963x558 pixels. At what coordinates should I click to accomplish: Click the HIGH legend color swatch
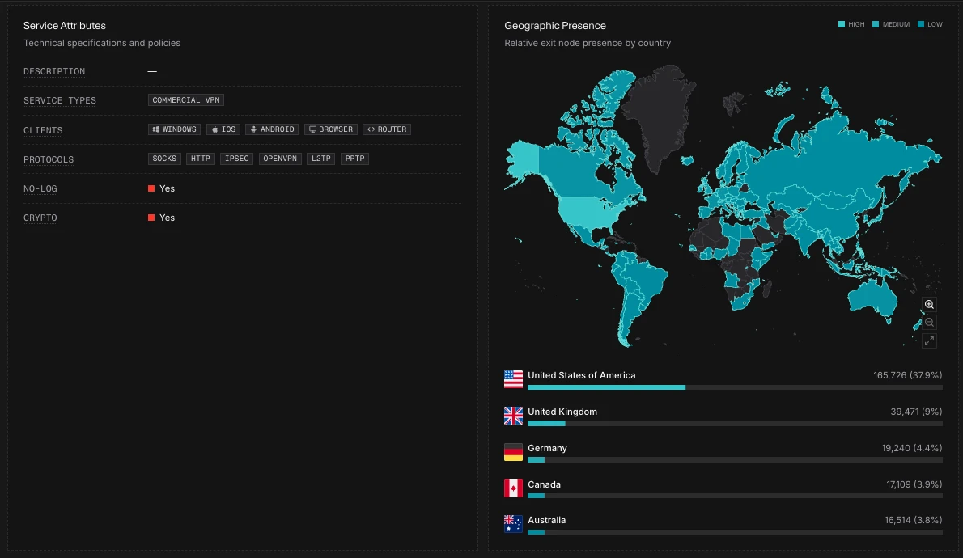pos(842,24)
